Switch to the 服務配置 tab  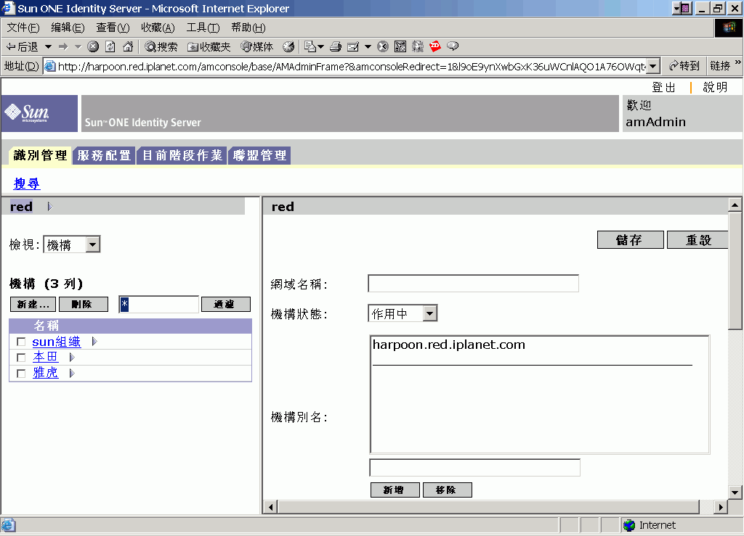tap(104, 155)
